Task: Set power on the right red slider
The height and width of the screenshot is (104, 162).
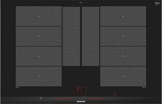Action: pyautogui.click(x=98, y=99)
